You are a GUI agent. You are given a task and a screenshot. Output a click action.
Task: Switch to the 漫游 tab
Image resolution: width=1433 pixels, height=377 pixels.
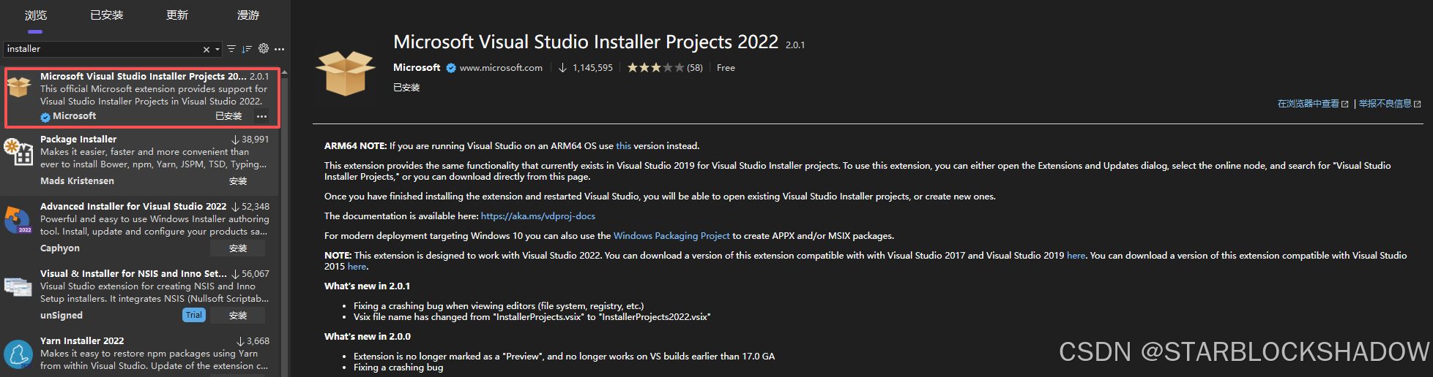coord(248,15)
